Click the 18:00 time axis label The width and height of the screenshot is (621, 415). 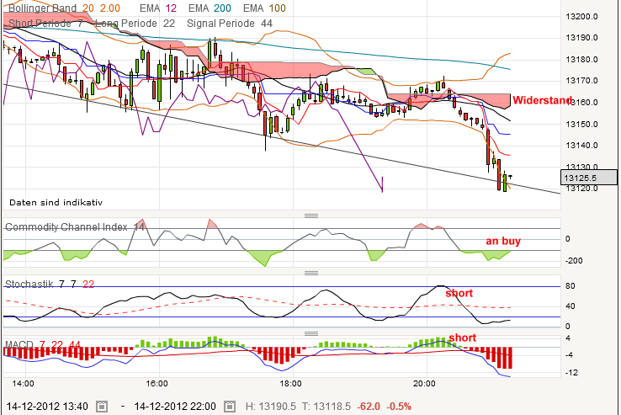point(290,384)
